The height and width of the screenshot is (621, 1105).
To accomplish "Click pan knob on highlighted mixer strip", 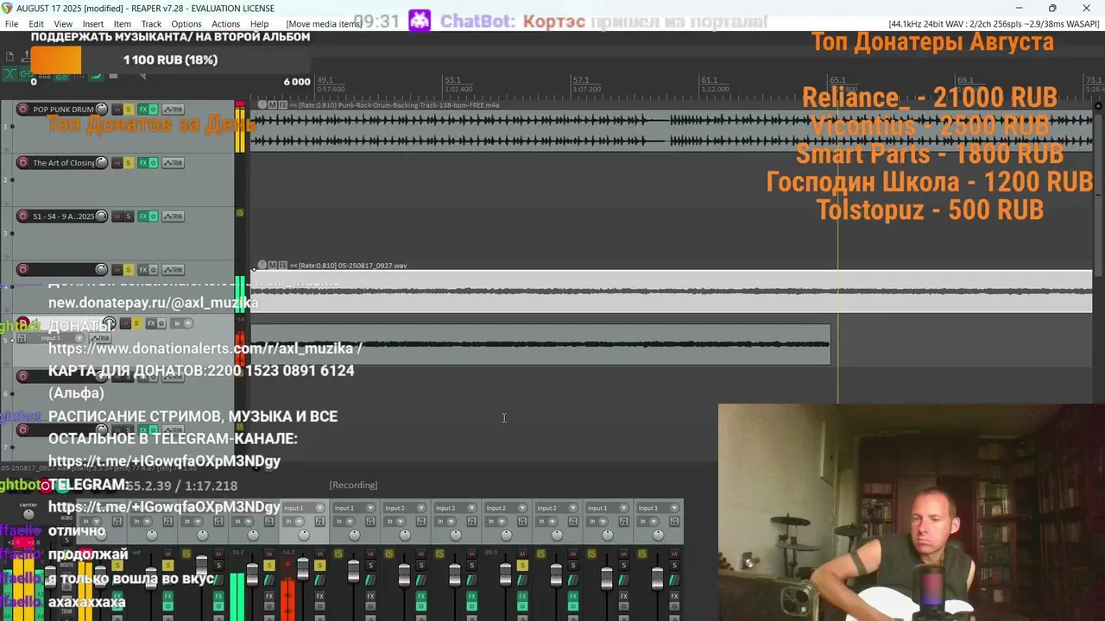I will (x=304, y=535).
